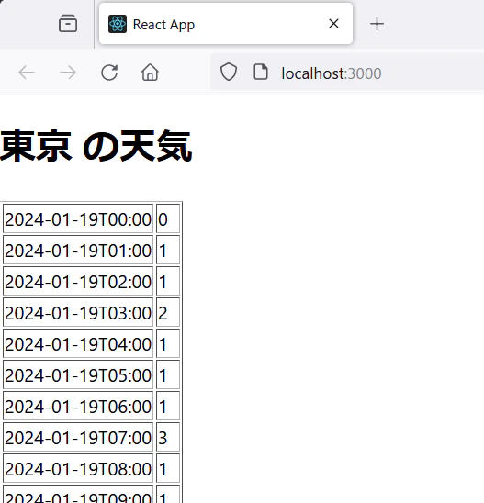Select the React App tab
Viewport: 484px width, 503px height.
226,24
